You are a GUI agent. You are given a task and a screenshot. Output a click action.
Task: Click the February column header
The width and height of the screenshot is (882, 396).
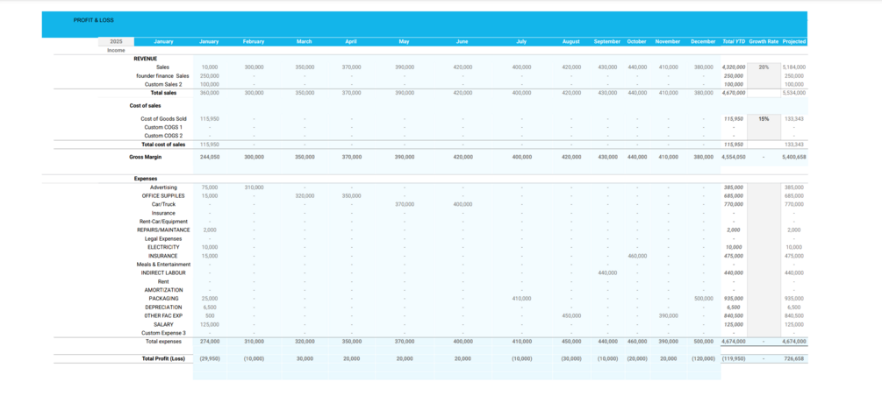tap(254, 41)
